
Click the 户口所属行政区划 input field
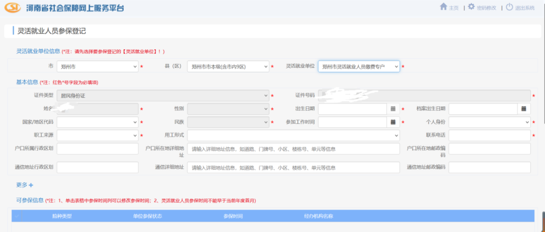click(98, 149)
